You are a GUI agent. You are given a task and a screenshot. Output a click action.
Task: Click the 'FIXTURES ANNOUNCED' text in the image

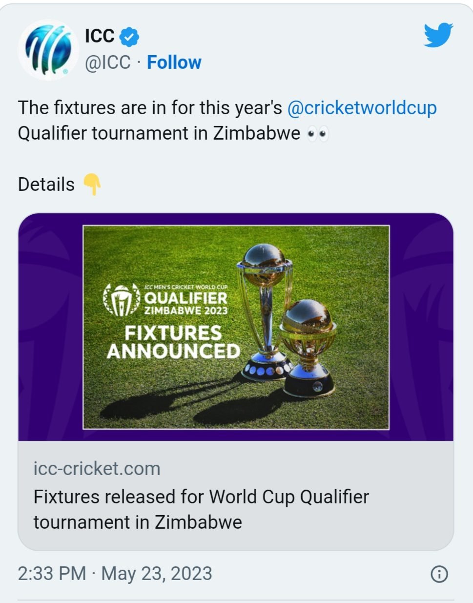[x=173, y=342]
